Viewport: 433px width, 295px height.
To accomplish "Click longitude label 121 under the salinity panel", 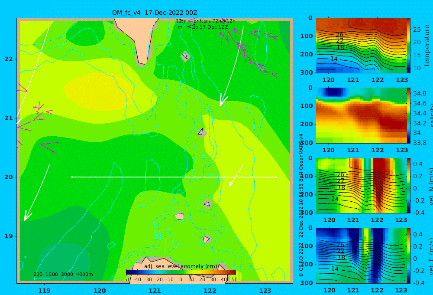I will click(x=353, y=150).
